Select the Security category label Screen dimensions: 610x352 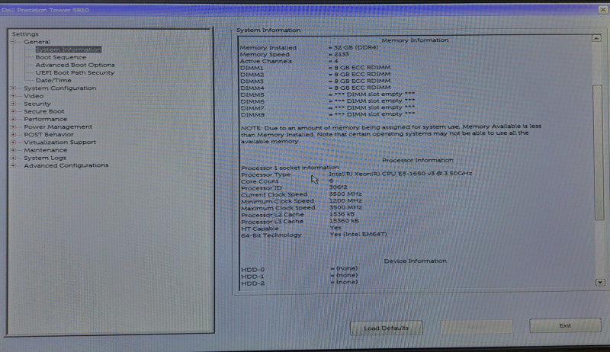[x=37, y=104]
